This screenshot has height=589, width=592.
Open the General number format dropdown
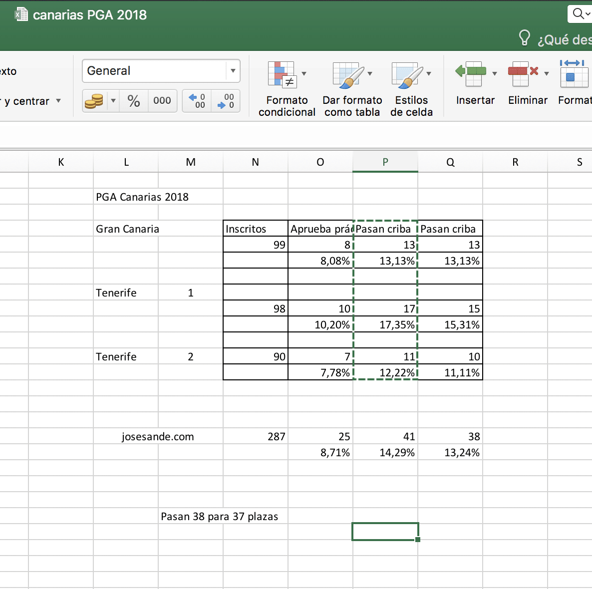pyautogui.click(x=233, y=71)
